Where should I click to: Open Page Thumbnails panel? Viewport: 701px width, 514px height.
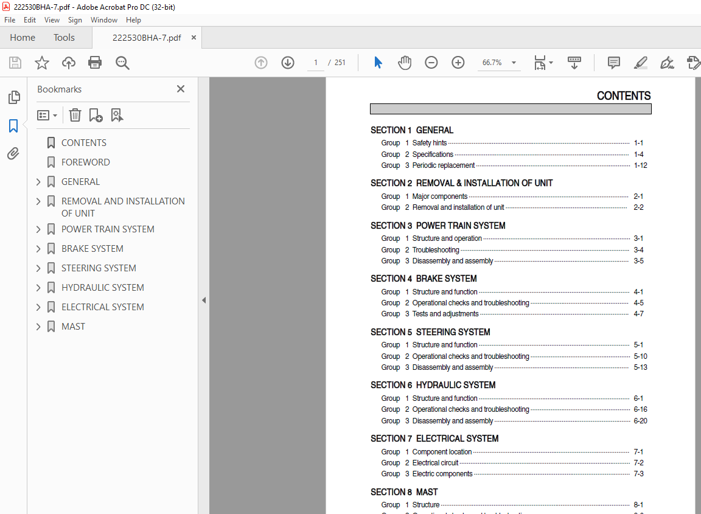tap(14, 97)
